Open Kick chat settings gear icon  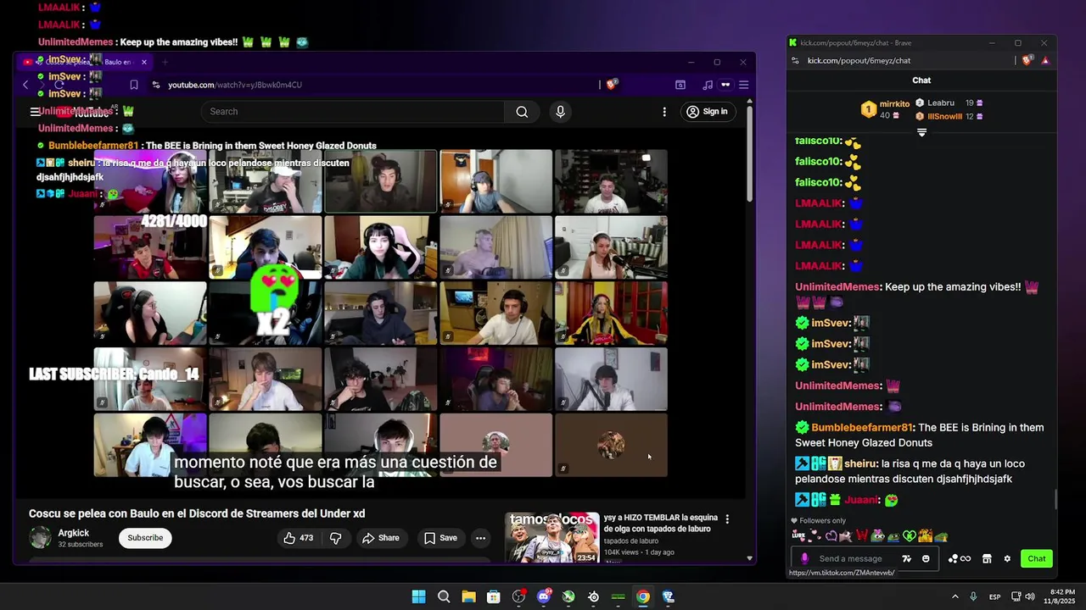[1007, 558]
